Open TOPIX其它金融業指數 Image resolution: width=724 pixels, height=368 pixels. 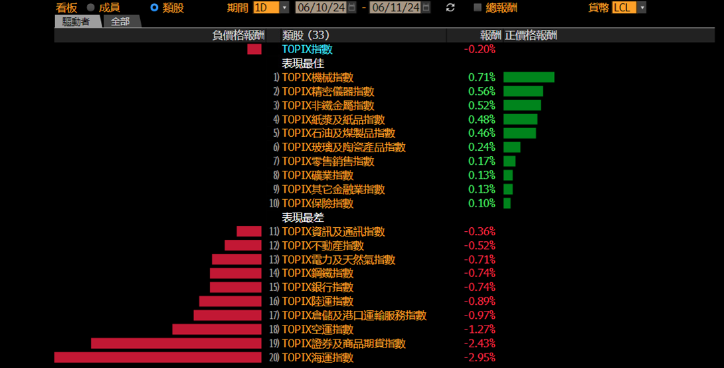pyautogui.click(x=333, y=189)
